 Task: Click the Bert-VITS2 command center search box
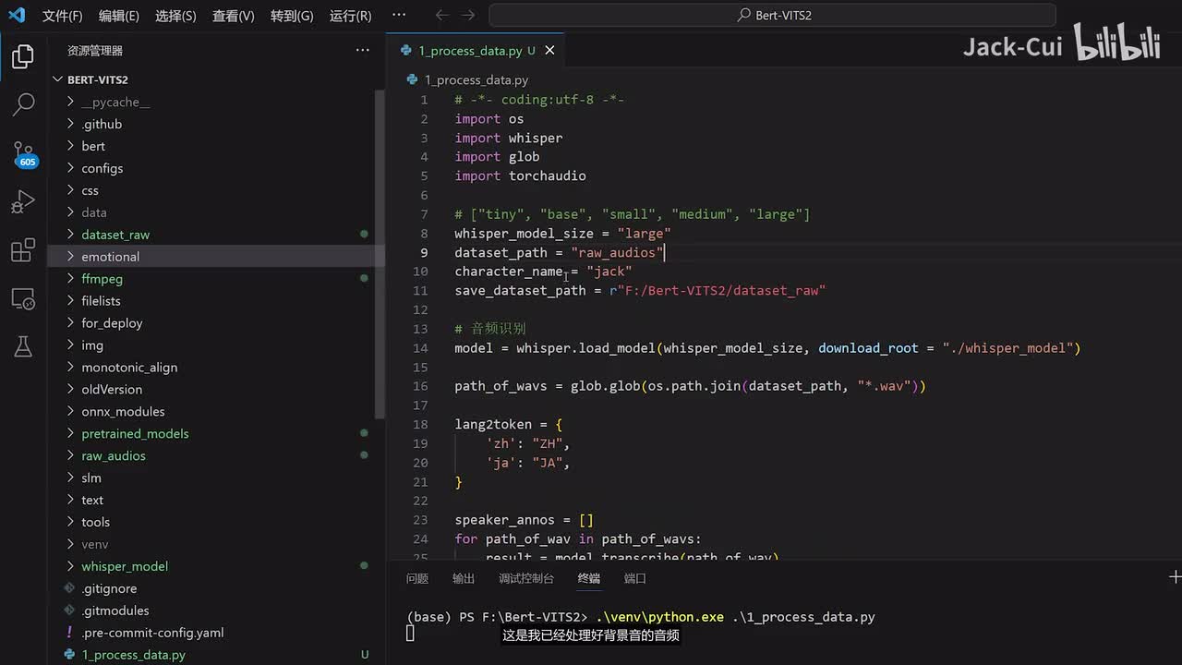point(772,16)
